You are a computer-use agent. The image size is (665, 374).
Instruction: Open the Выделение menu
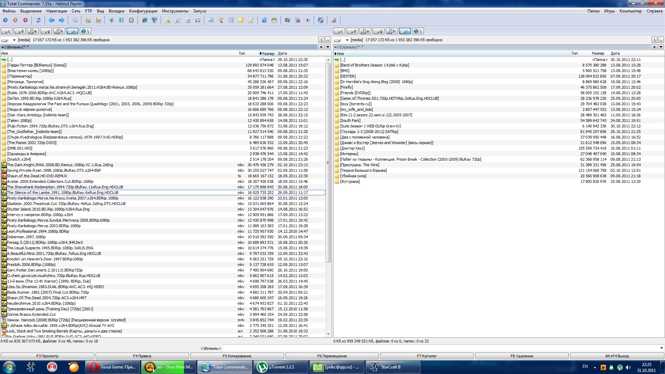(x=31, y=11)
